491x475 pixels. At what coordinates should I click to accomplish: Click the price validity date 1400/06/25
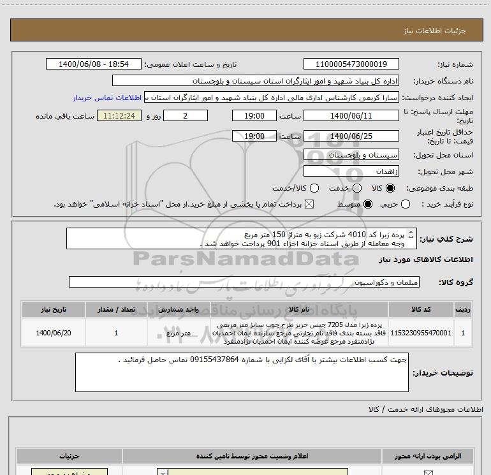351,136
